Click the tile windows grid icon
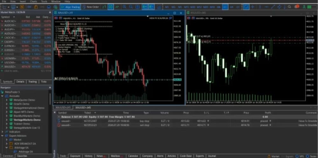Screen dimensions: 318x158 (x=137, y=7)
